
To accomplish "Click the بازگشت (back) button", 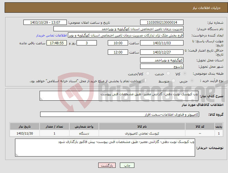I will coord(107,165).
